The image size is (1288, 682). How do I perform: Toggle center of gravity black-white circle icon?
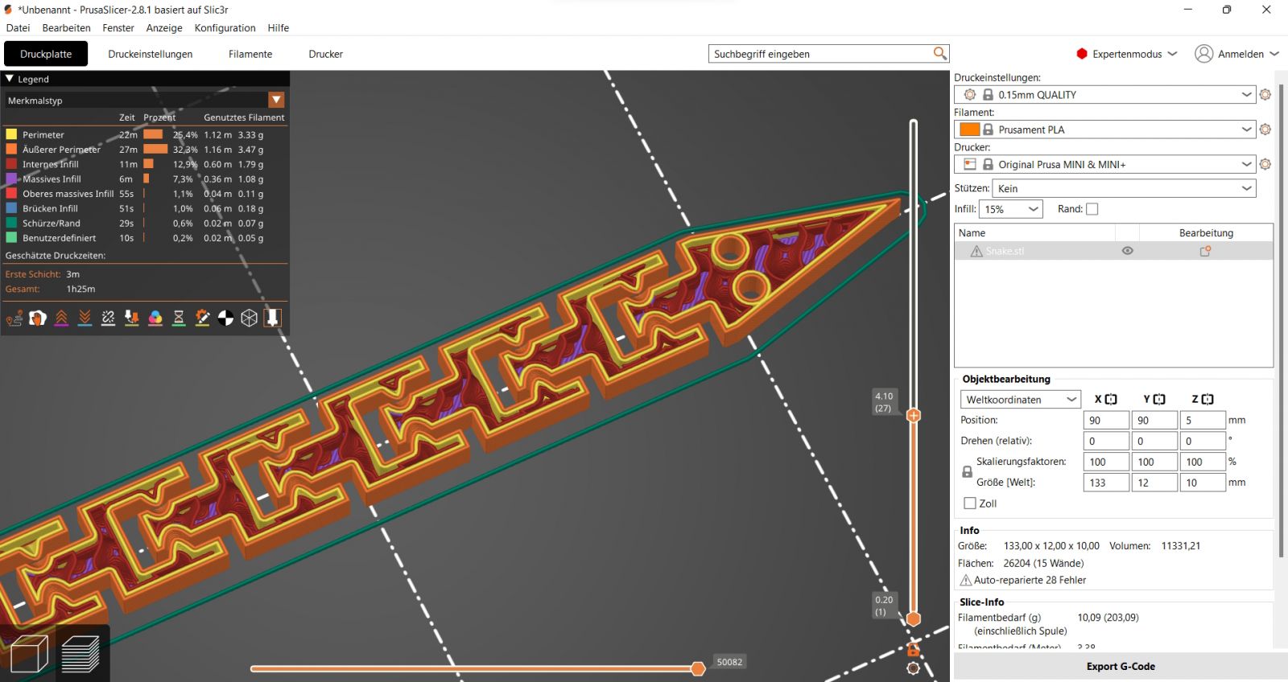225,318
